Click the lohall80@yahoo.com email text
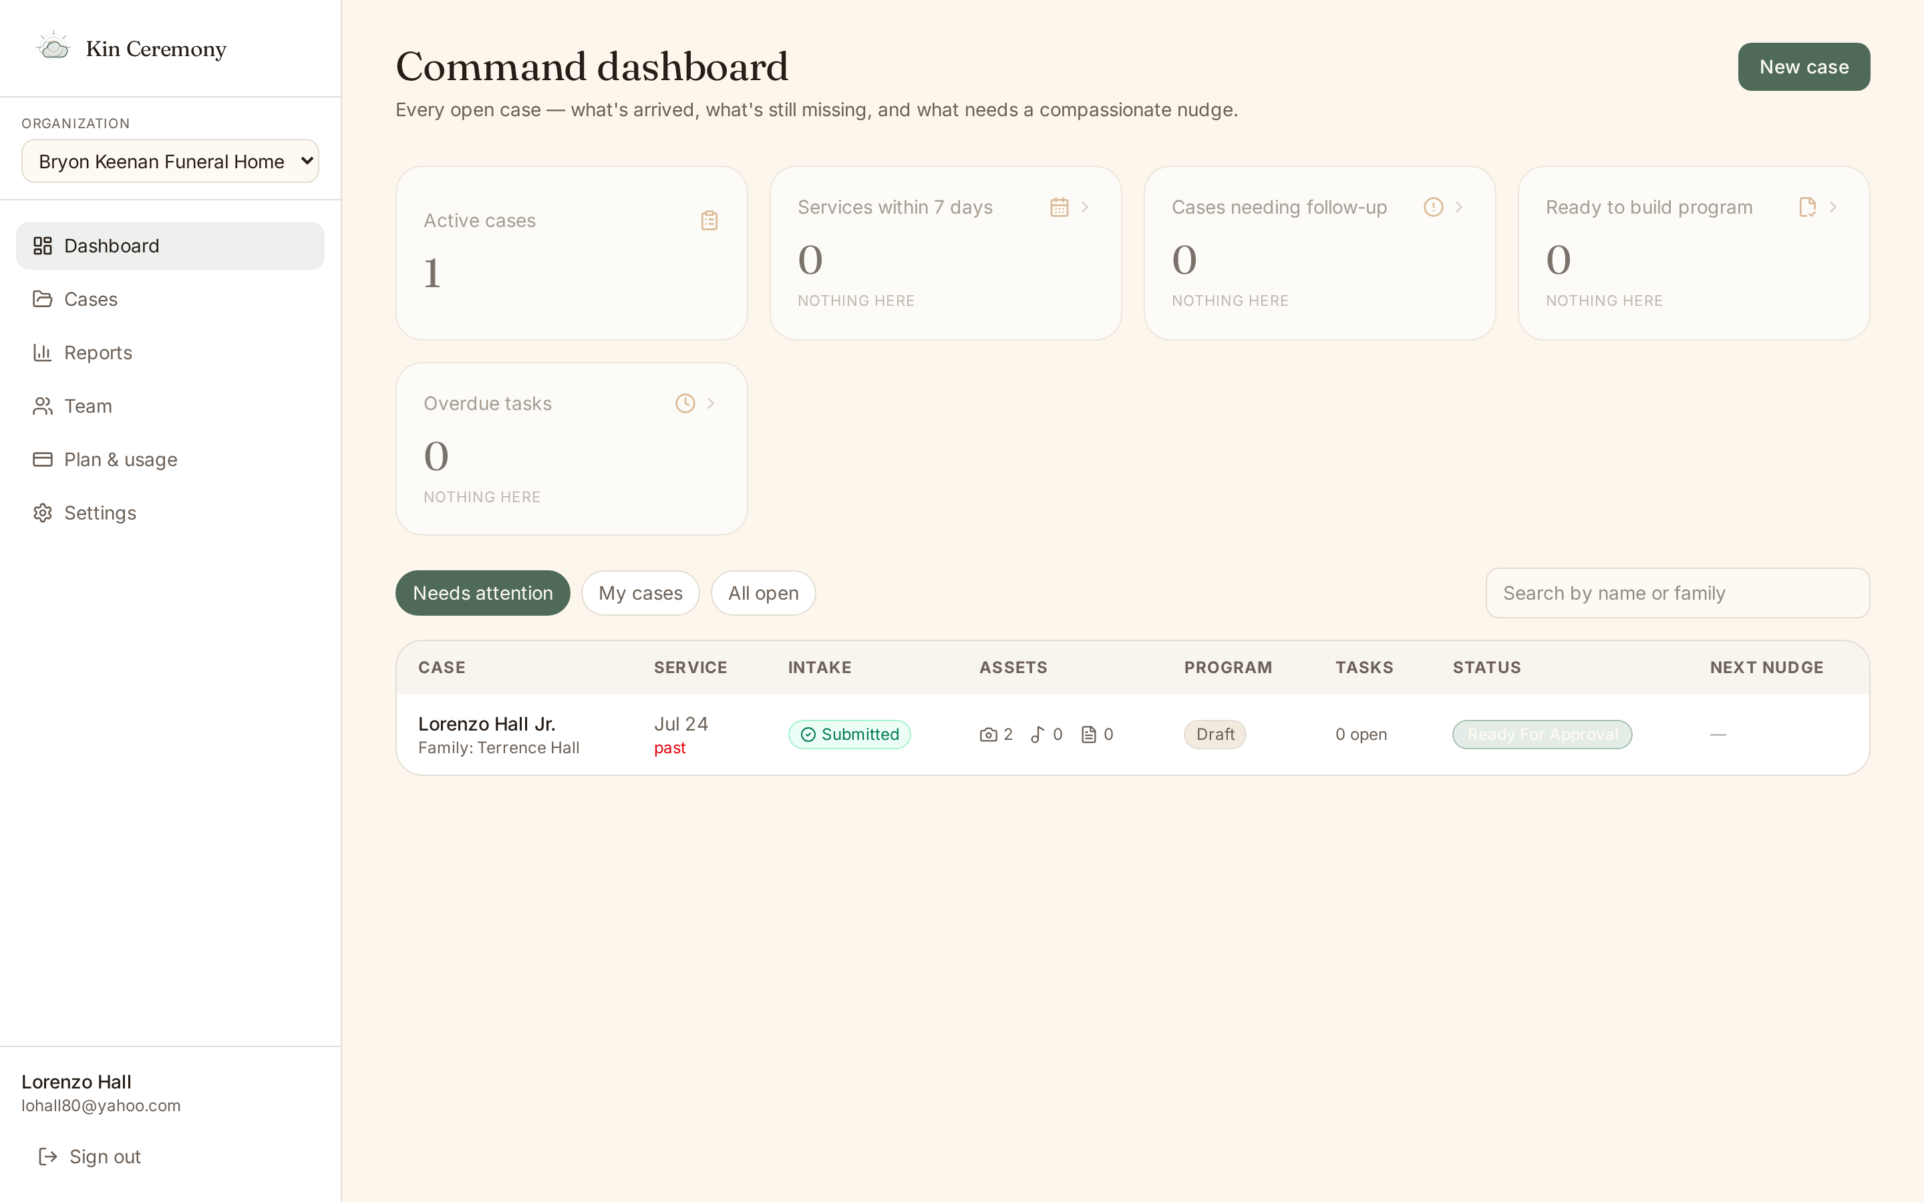 [x=101, y=1106]
